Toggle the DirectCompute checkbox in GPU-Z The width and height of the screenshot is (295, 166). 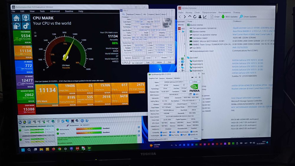click(x=178, y=132)
